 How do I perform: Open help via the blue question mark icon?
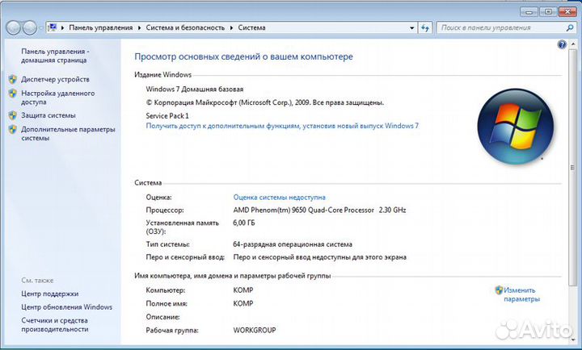(562, 45)
